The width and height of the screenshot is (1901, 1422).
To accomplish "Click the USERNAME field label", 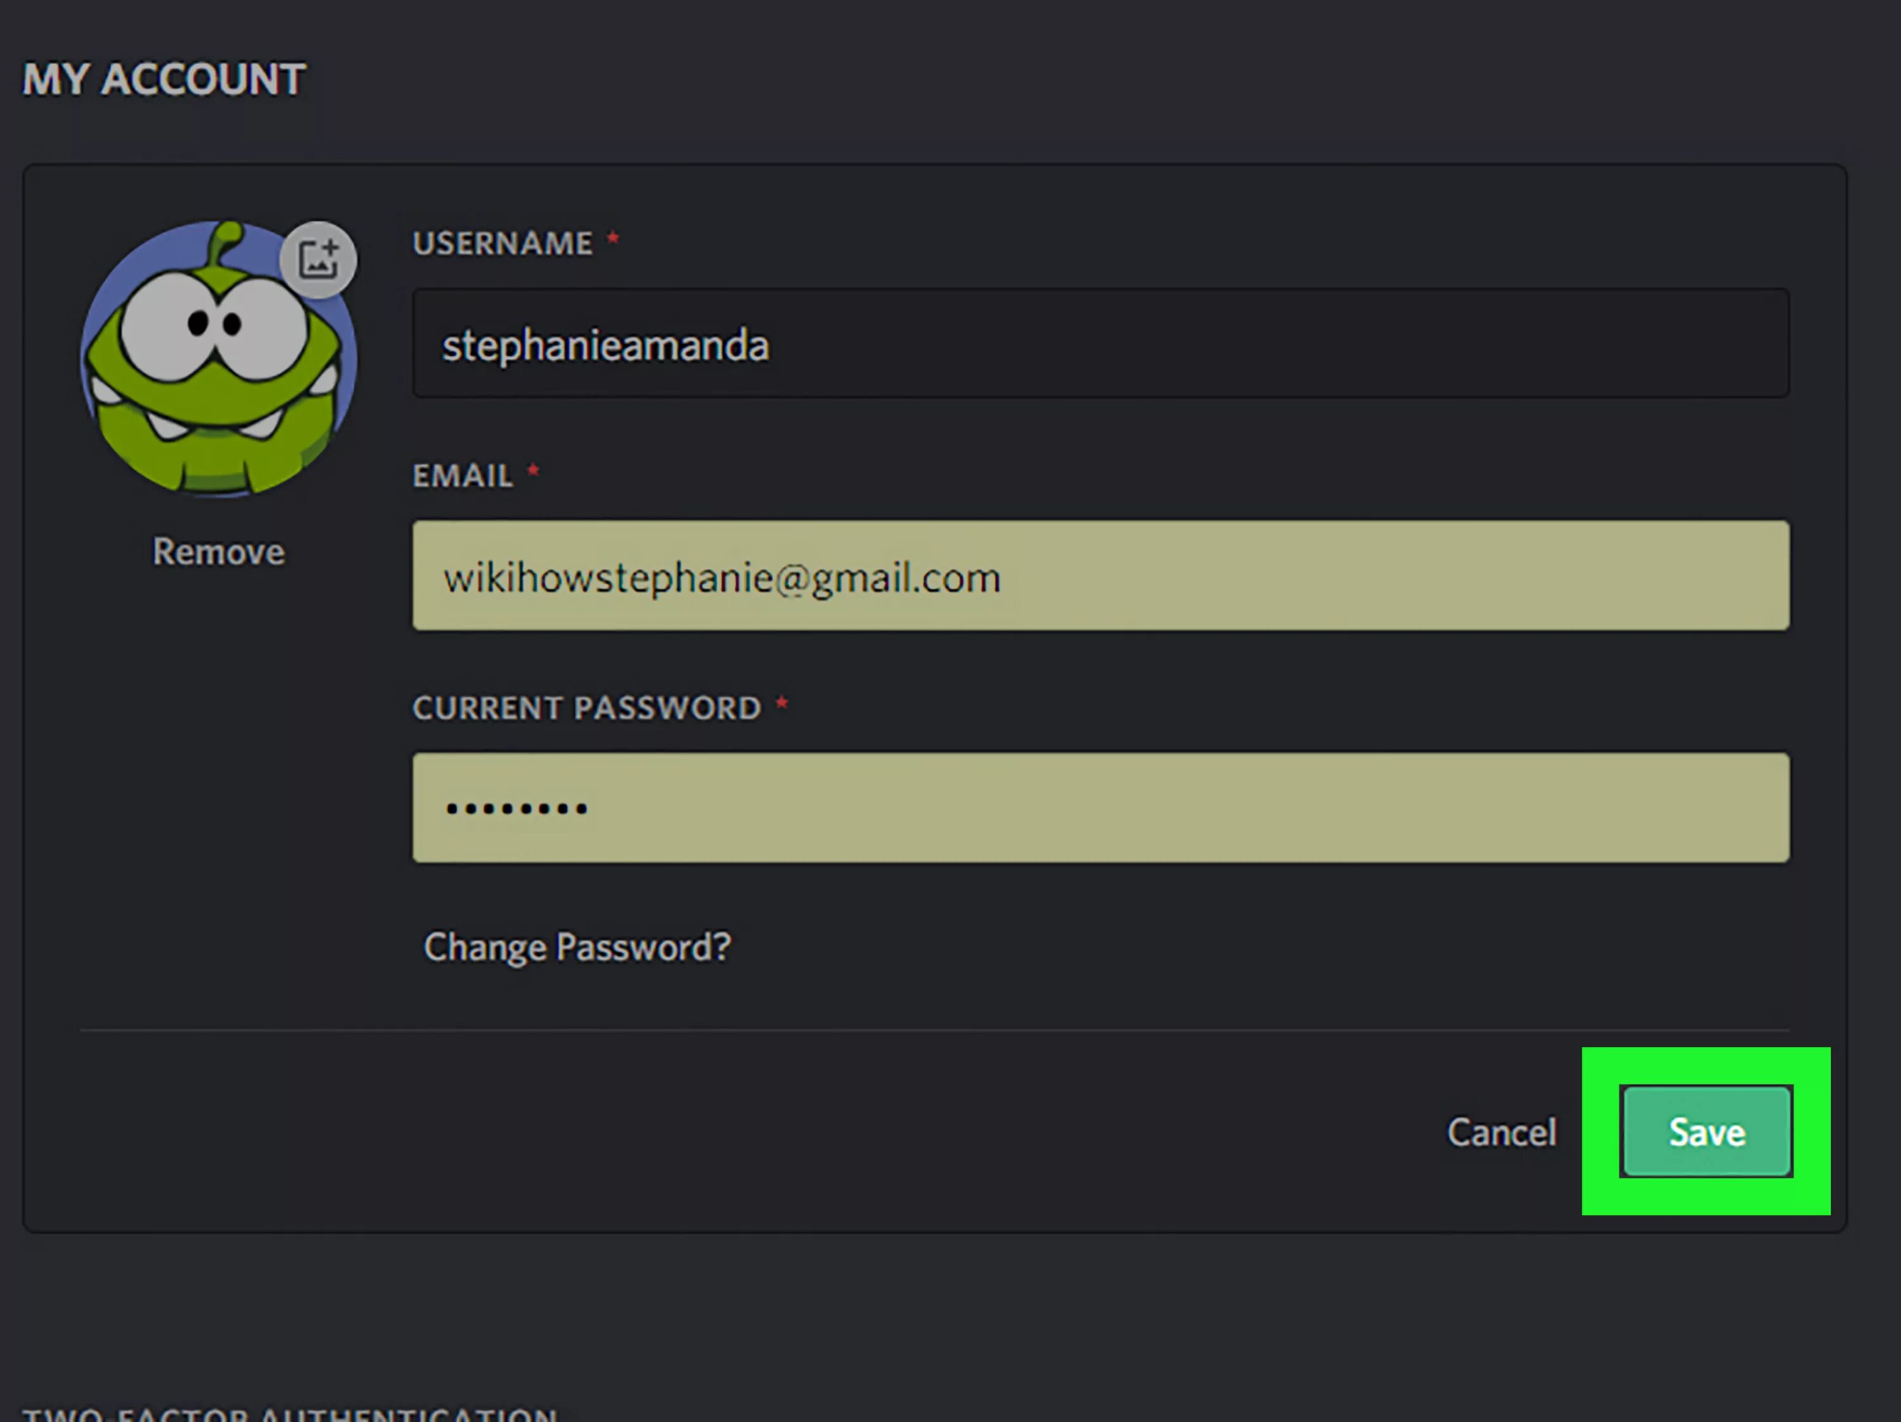I will point(502,243).
